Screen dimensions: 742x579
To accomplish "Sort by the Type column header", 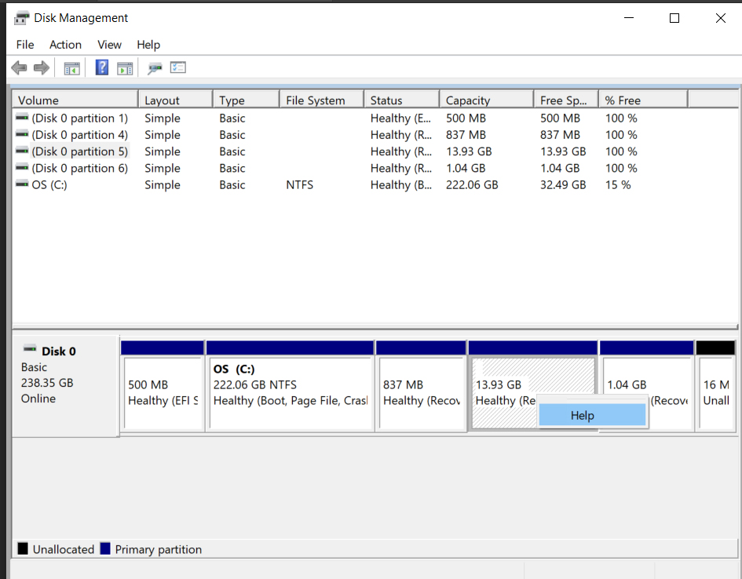I will point(247,100).
